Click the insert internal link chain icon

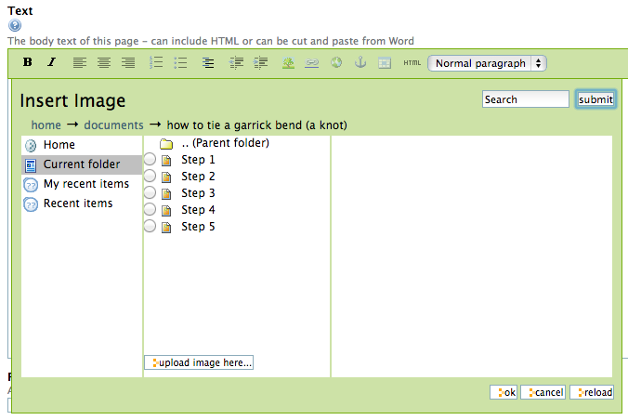click(x=311, y=62)
